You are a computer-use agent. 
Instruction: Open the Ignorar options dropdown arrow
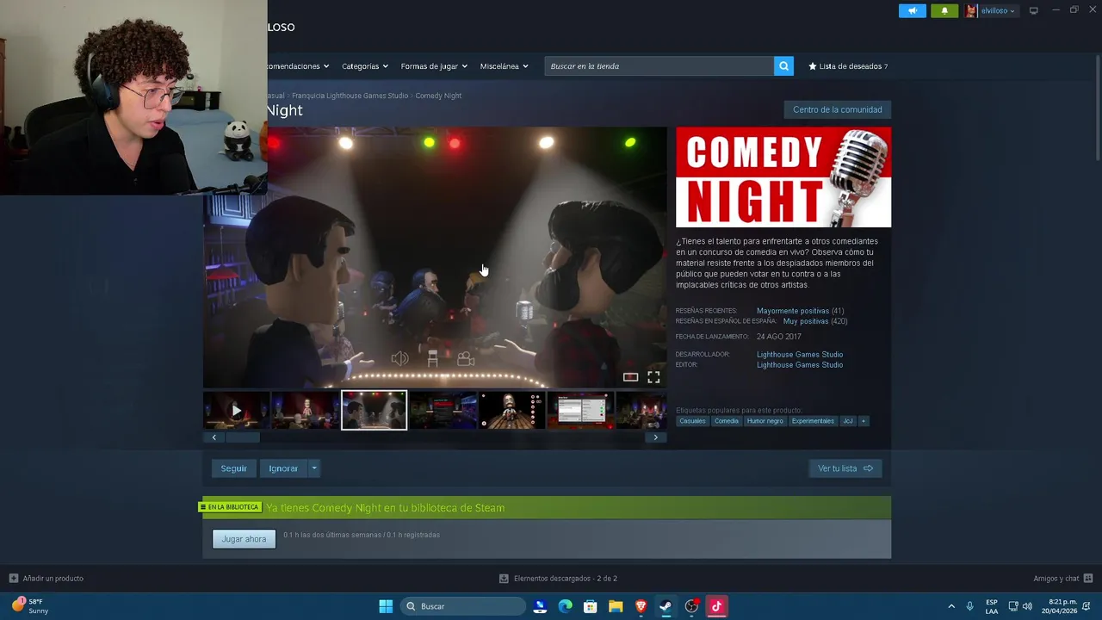click(x=314, y=468)
